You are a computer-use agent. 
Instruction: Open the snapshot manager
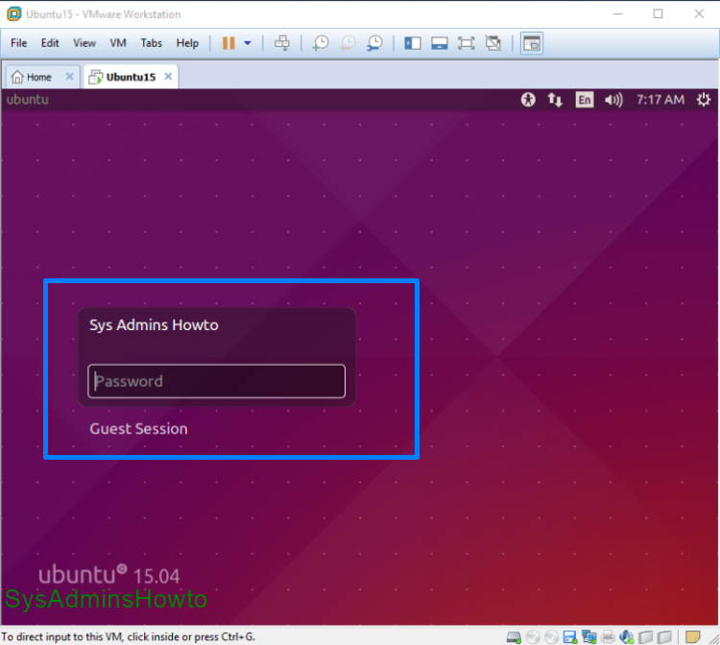click(x=374, y=43)
